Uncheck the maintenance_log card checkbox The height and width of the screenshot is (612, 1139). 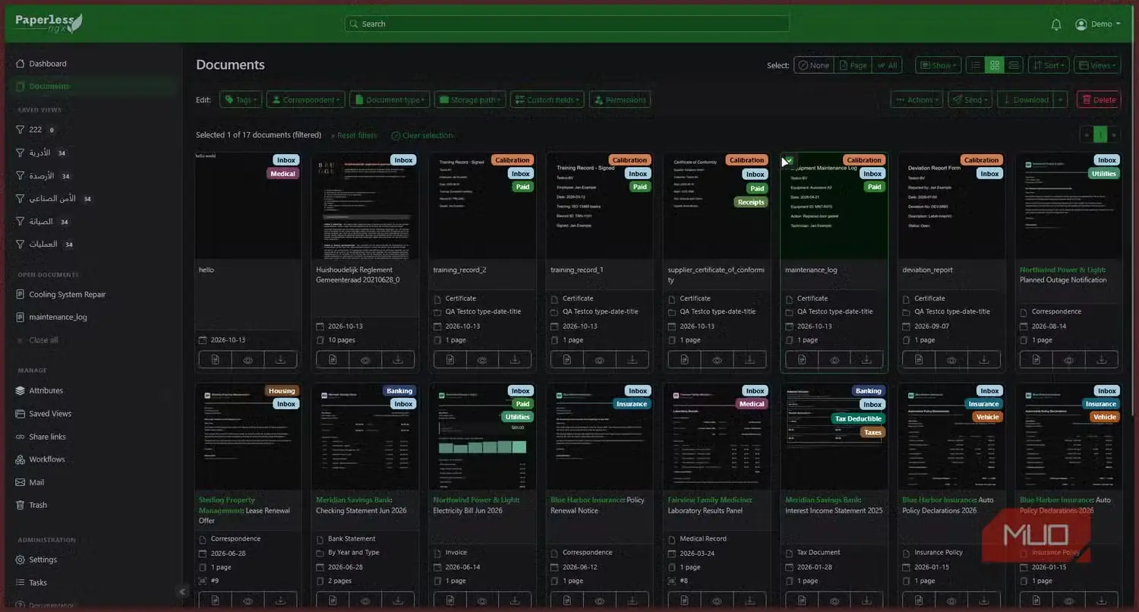pos(790,160)
